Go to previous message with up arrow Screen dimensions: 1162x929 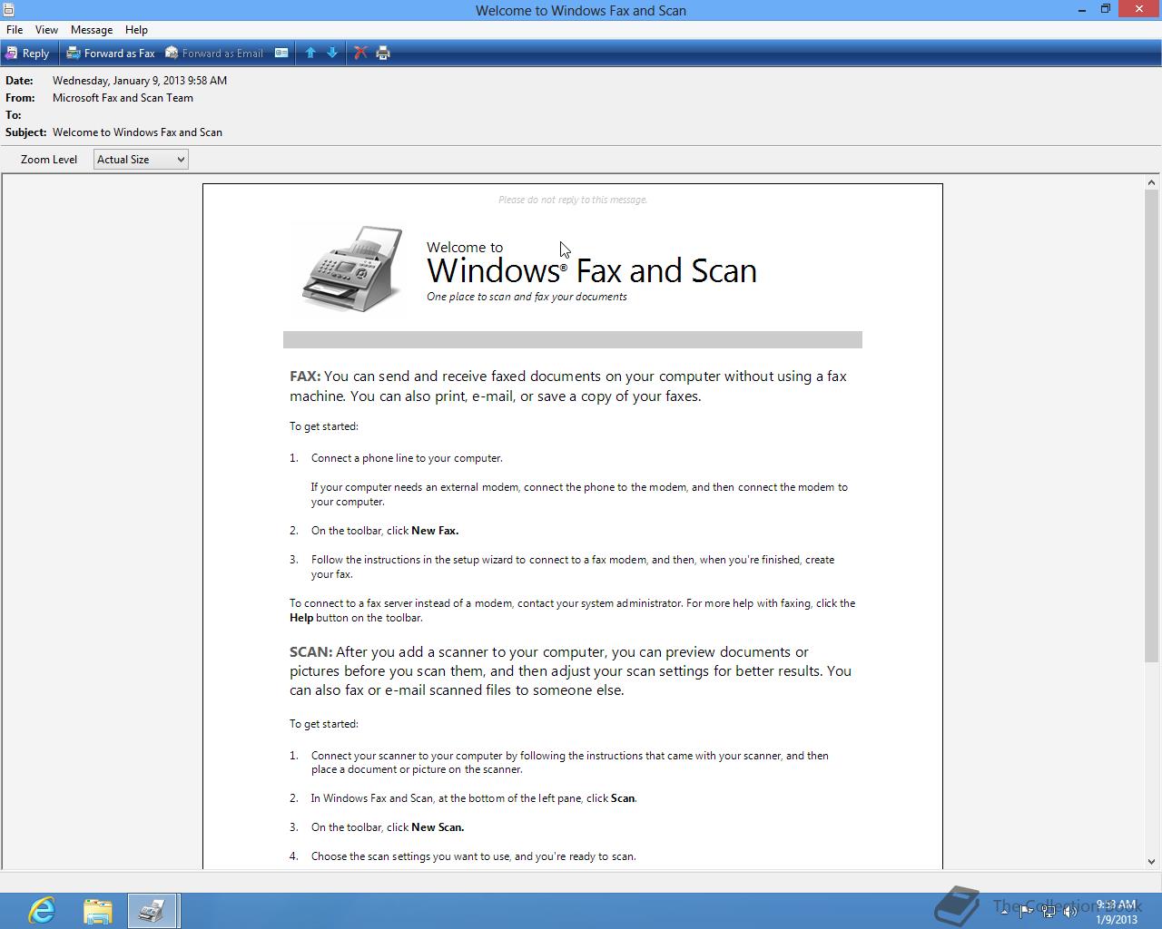point(310,54)
